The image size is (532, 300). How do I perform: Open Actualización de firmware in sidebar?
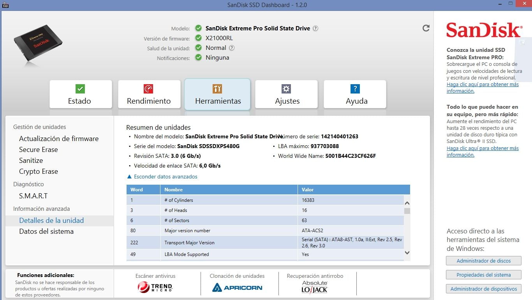tap(59, 139)
